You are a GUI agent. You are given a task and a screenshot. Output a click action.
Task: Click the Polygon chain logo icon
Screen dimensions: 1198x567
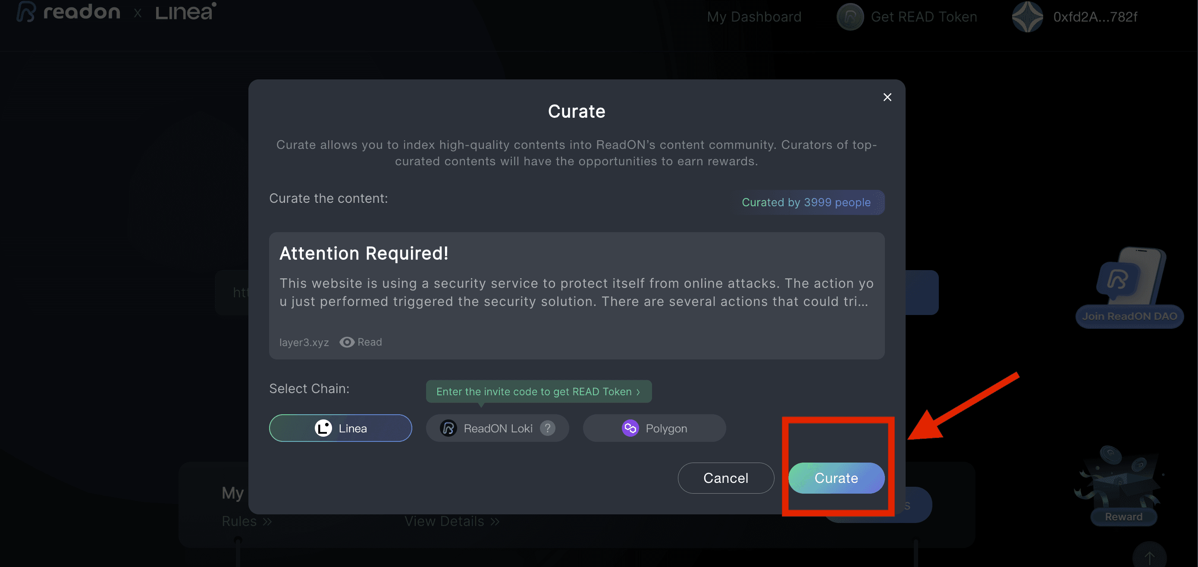coord(630,428)
